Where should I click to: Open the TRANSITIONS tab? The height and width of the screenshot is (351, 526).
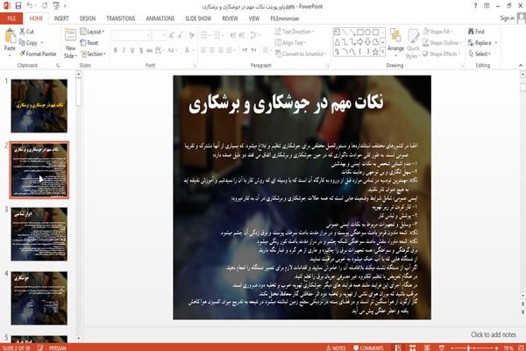click(121, 18)
